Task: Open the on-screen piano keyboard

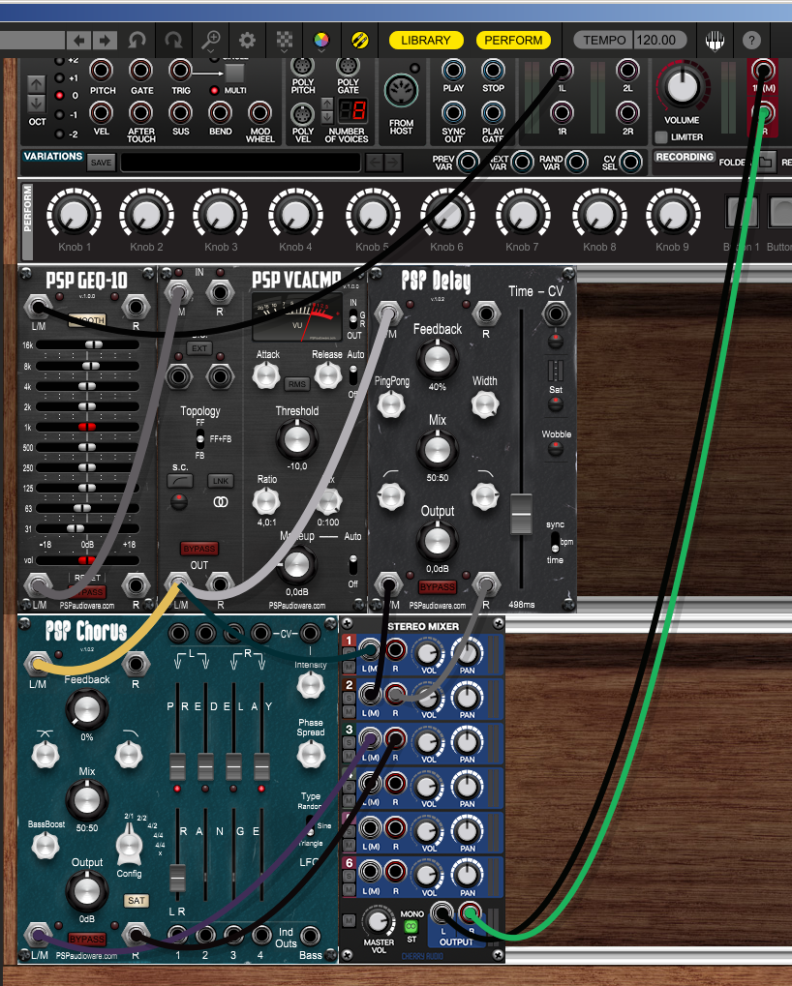Action: (x=715, y=41)
